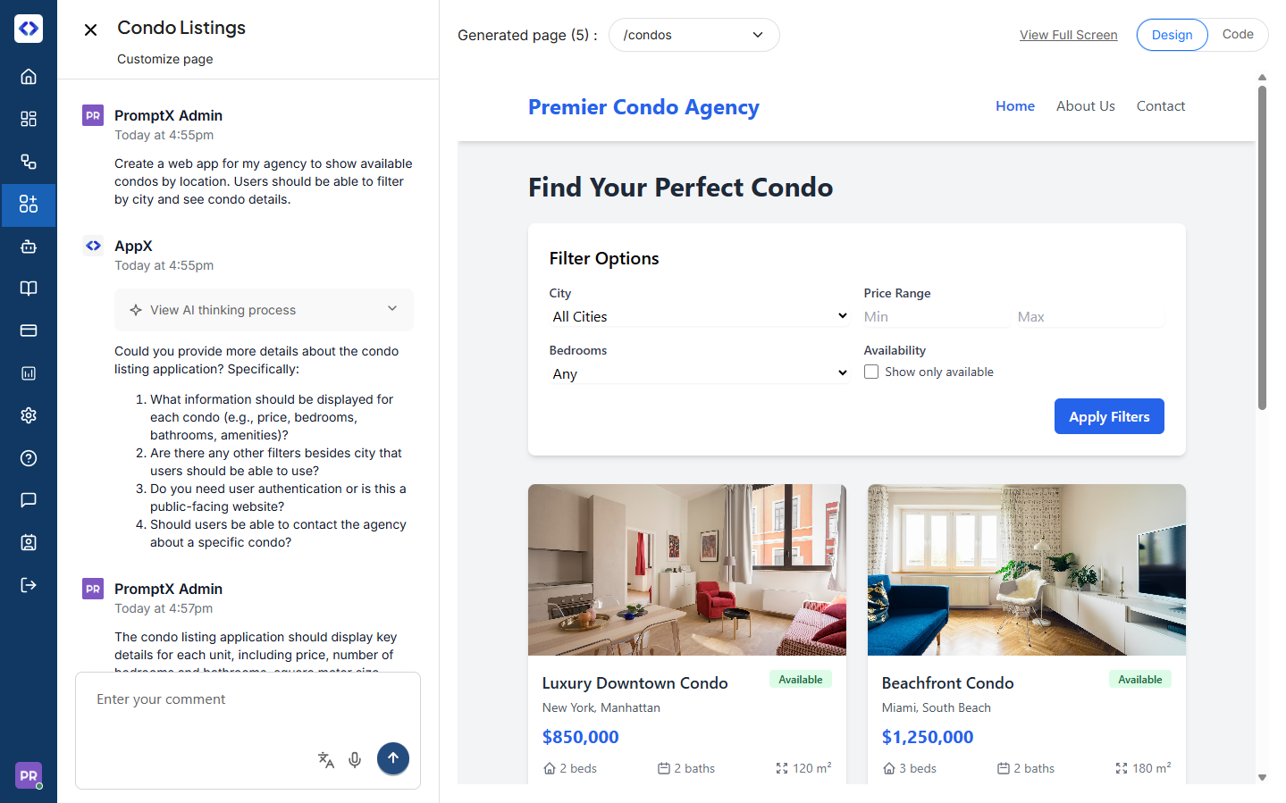Open the /condos generated page dropdown
Image resolution: width=1286 pixels, height=803 pixels.
click(x=693, y=35)
